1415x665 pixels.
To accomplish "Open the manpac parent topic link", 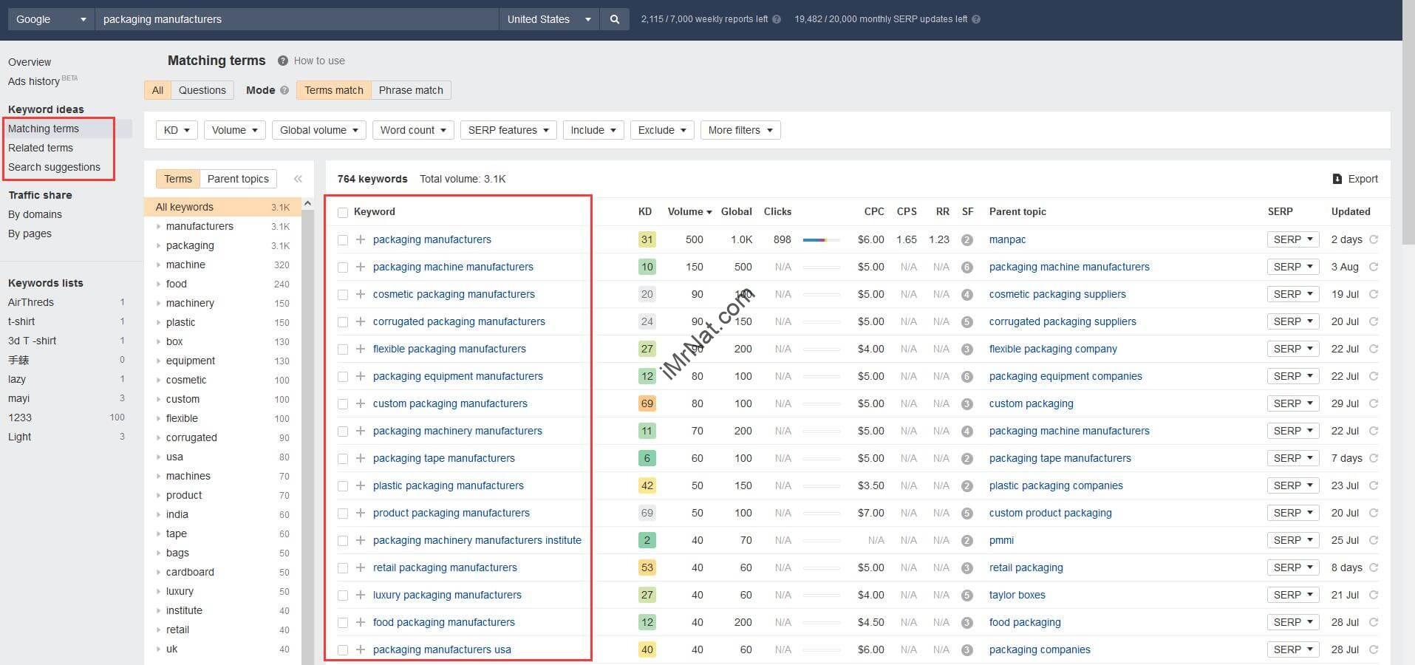I will coord(1007,239).
